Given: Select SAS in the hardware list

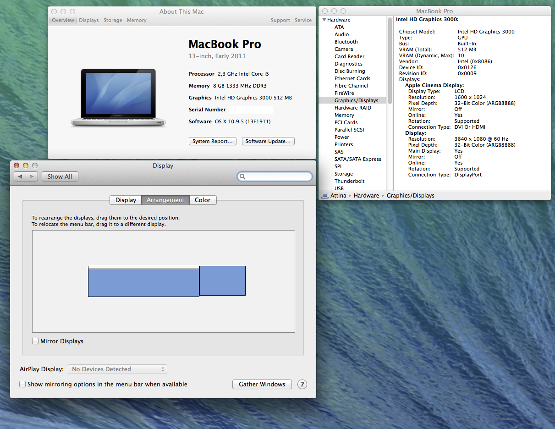Looking at the screenshot, I should click(x=339, y=152).
